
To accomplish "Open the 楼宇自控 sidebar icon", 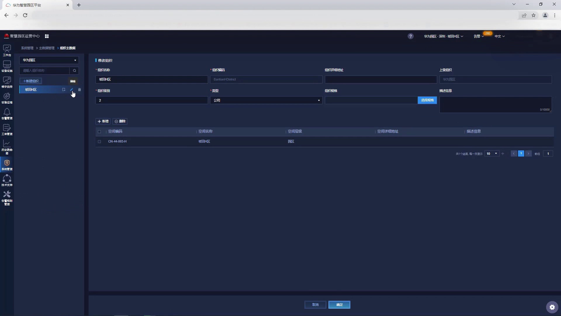I will pos(7,82).
